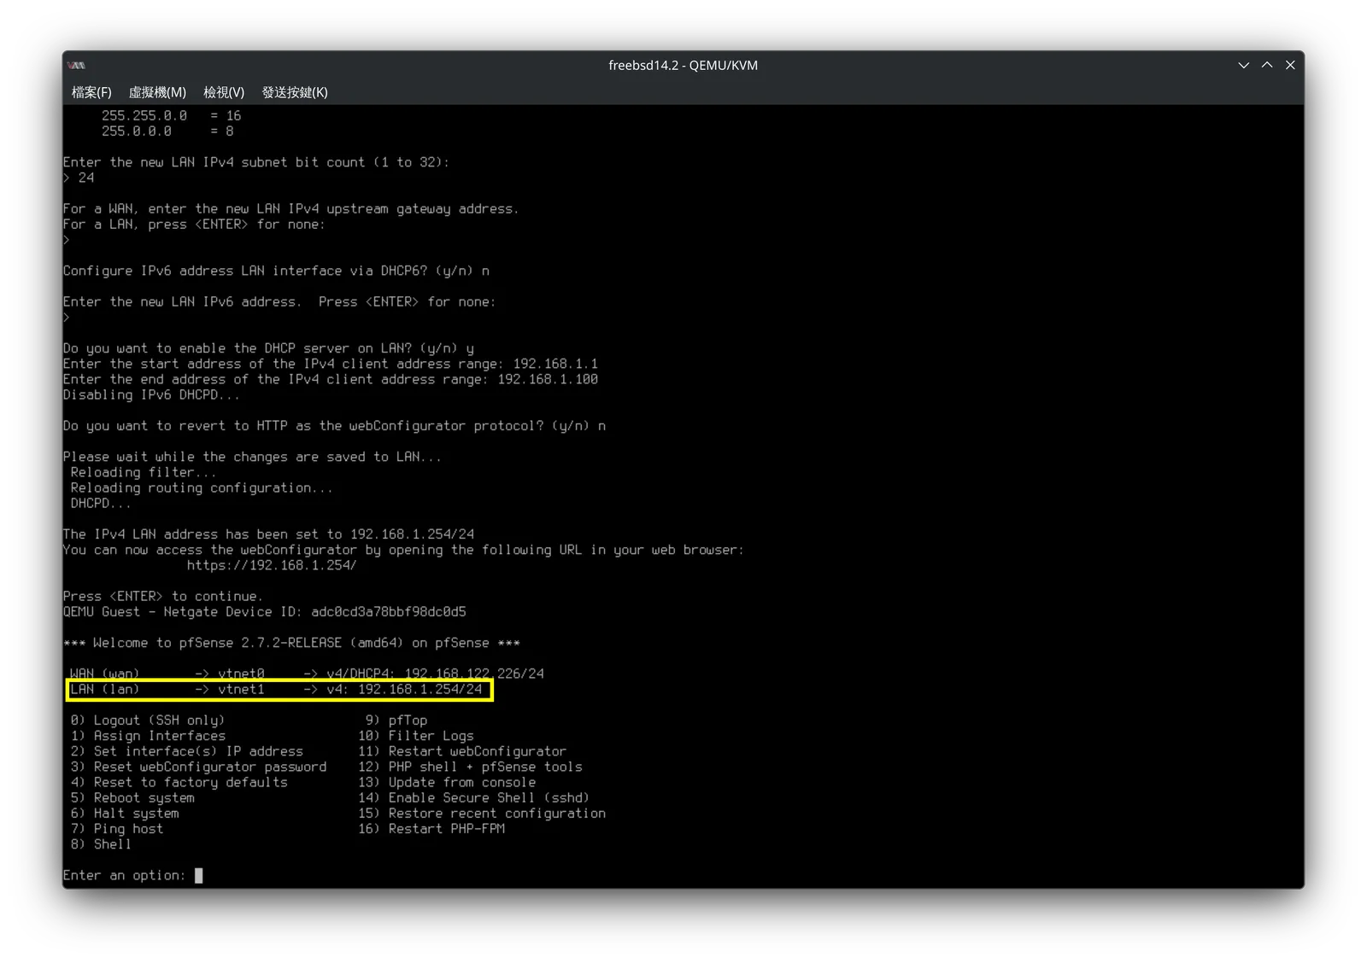Close the freebsd14.2 window
This screenshot has height=963, width=1367.
tap(1290, 65)
